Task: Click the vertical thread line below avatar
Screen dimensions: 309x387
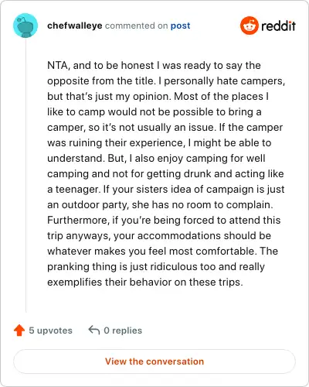Action: pyautogui.click(x=25, y=176)
